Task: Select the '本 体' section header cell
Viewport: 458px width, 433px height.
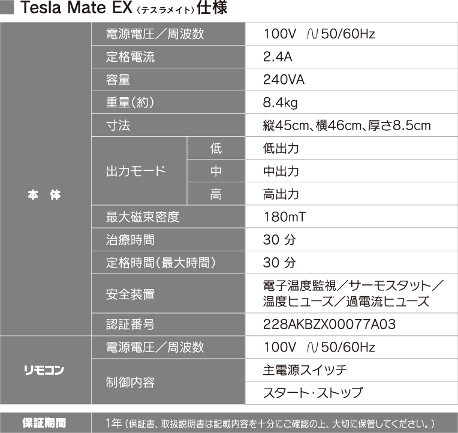Action: pos(46,179)
